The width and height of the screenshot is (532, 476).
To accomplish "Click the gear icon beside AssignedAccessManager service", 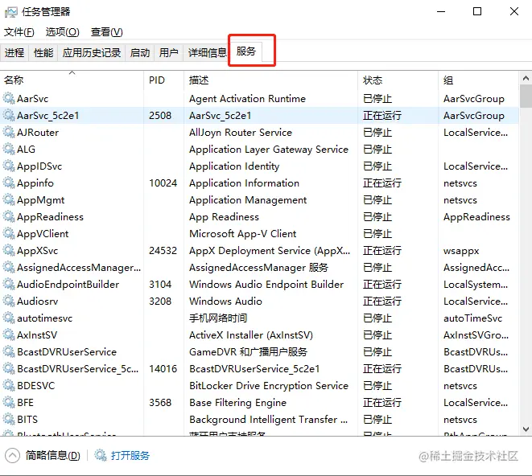I will [x=9, y=268].
